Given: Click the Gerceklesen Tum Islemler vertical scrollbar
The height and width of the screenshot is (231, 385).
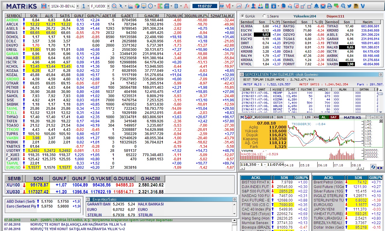Looking at the screenshot, I should 381,100.
